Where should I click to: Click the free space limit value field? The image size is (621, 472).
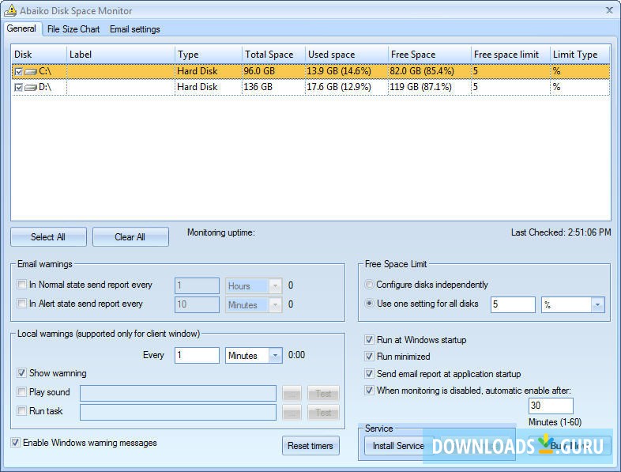[x=513, y=304]
